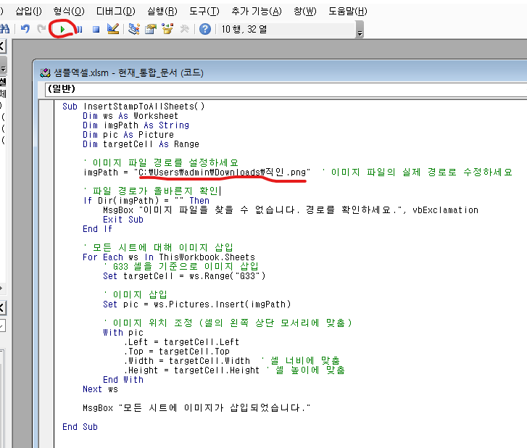The width and height of the screenshot is (527, 448).
Task: Click the End With line
Action: click(x=123, y=379)
